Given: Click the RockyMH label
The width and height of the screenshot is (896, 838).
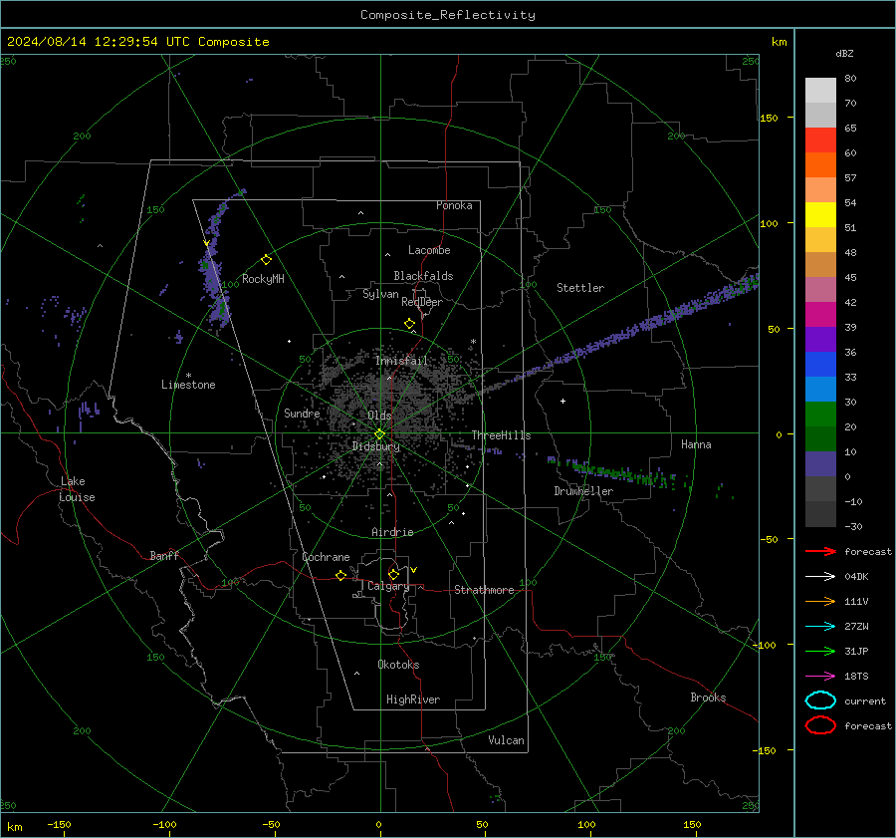Looking at the screenshot, I should (x=263, y=279).
